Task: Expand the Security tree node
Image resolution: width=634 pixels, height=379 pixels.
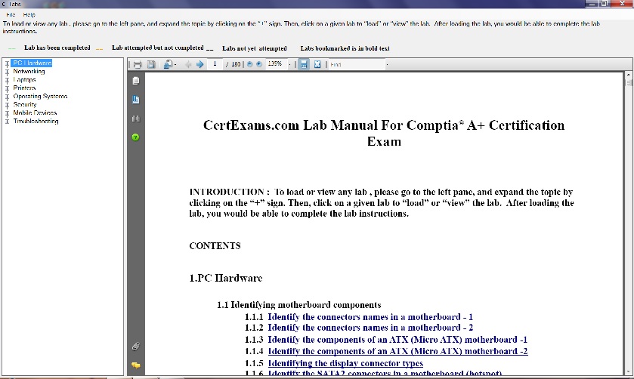Action: click(x=7, y=105)
